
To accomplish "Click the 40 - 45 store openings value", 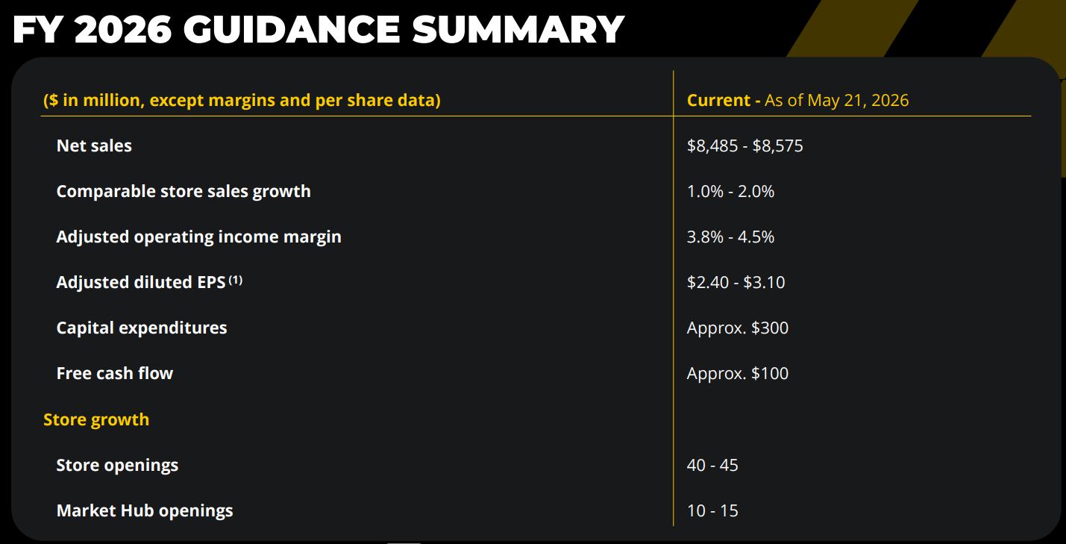I will click(x=712, y=465).
